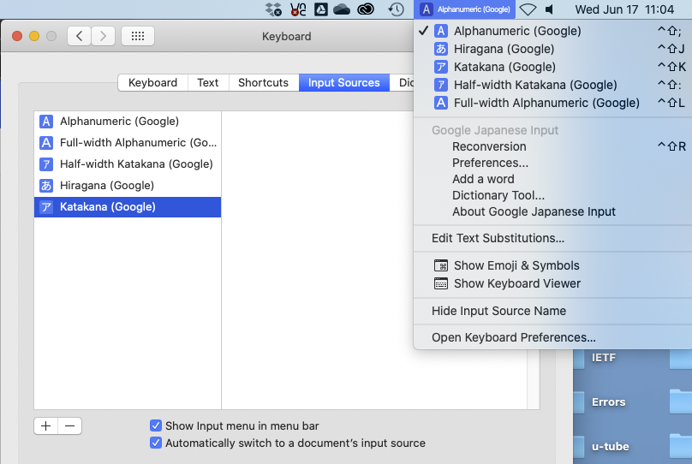Click the remove input source minus button
The image size is (692, 464).
coord(70,425)
